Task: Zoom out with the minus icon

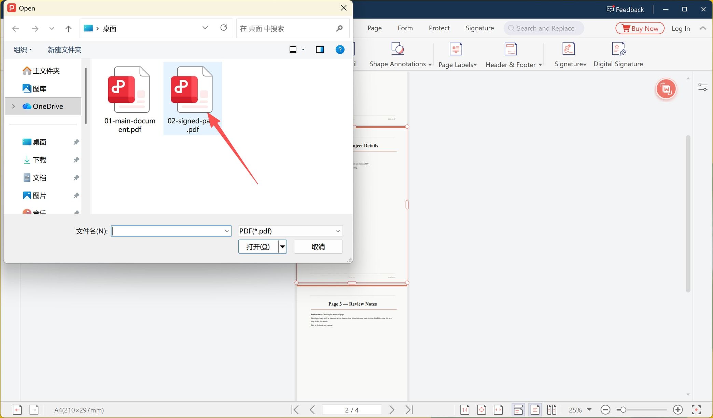Action: point(605,409)
